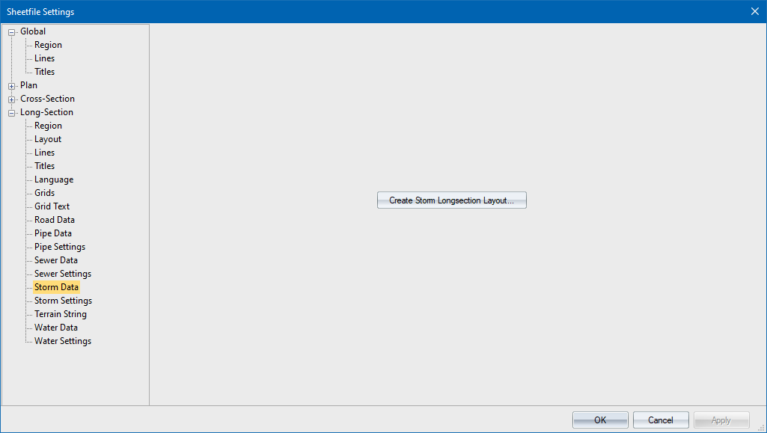The width and height of the screenshot is (767, 433).
Task: Close the Sheetfile Settings dialog
Action: pos(754,11)
